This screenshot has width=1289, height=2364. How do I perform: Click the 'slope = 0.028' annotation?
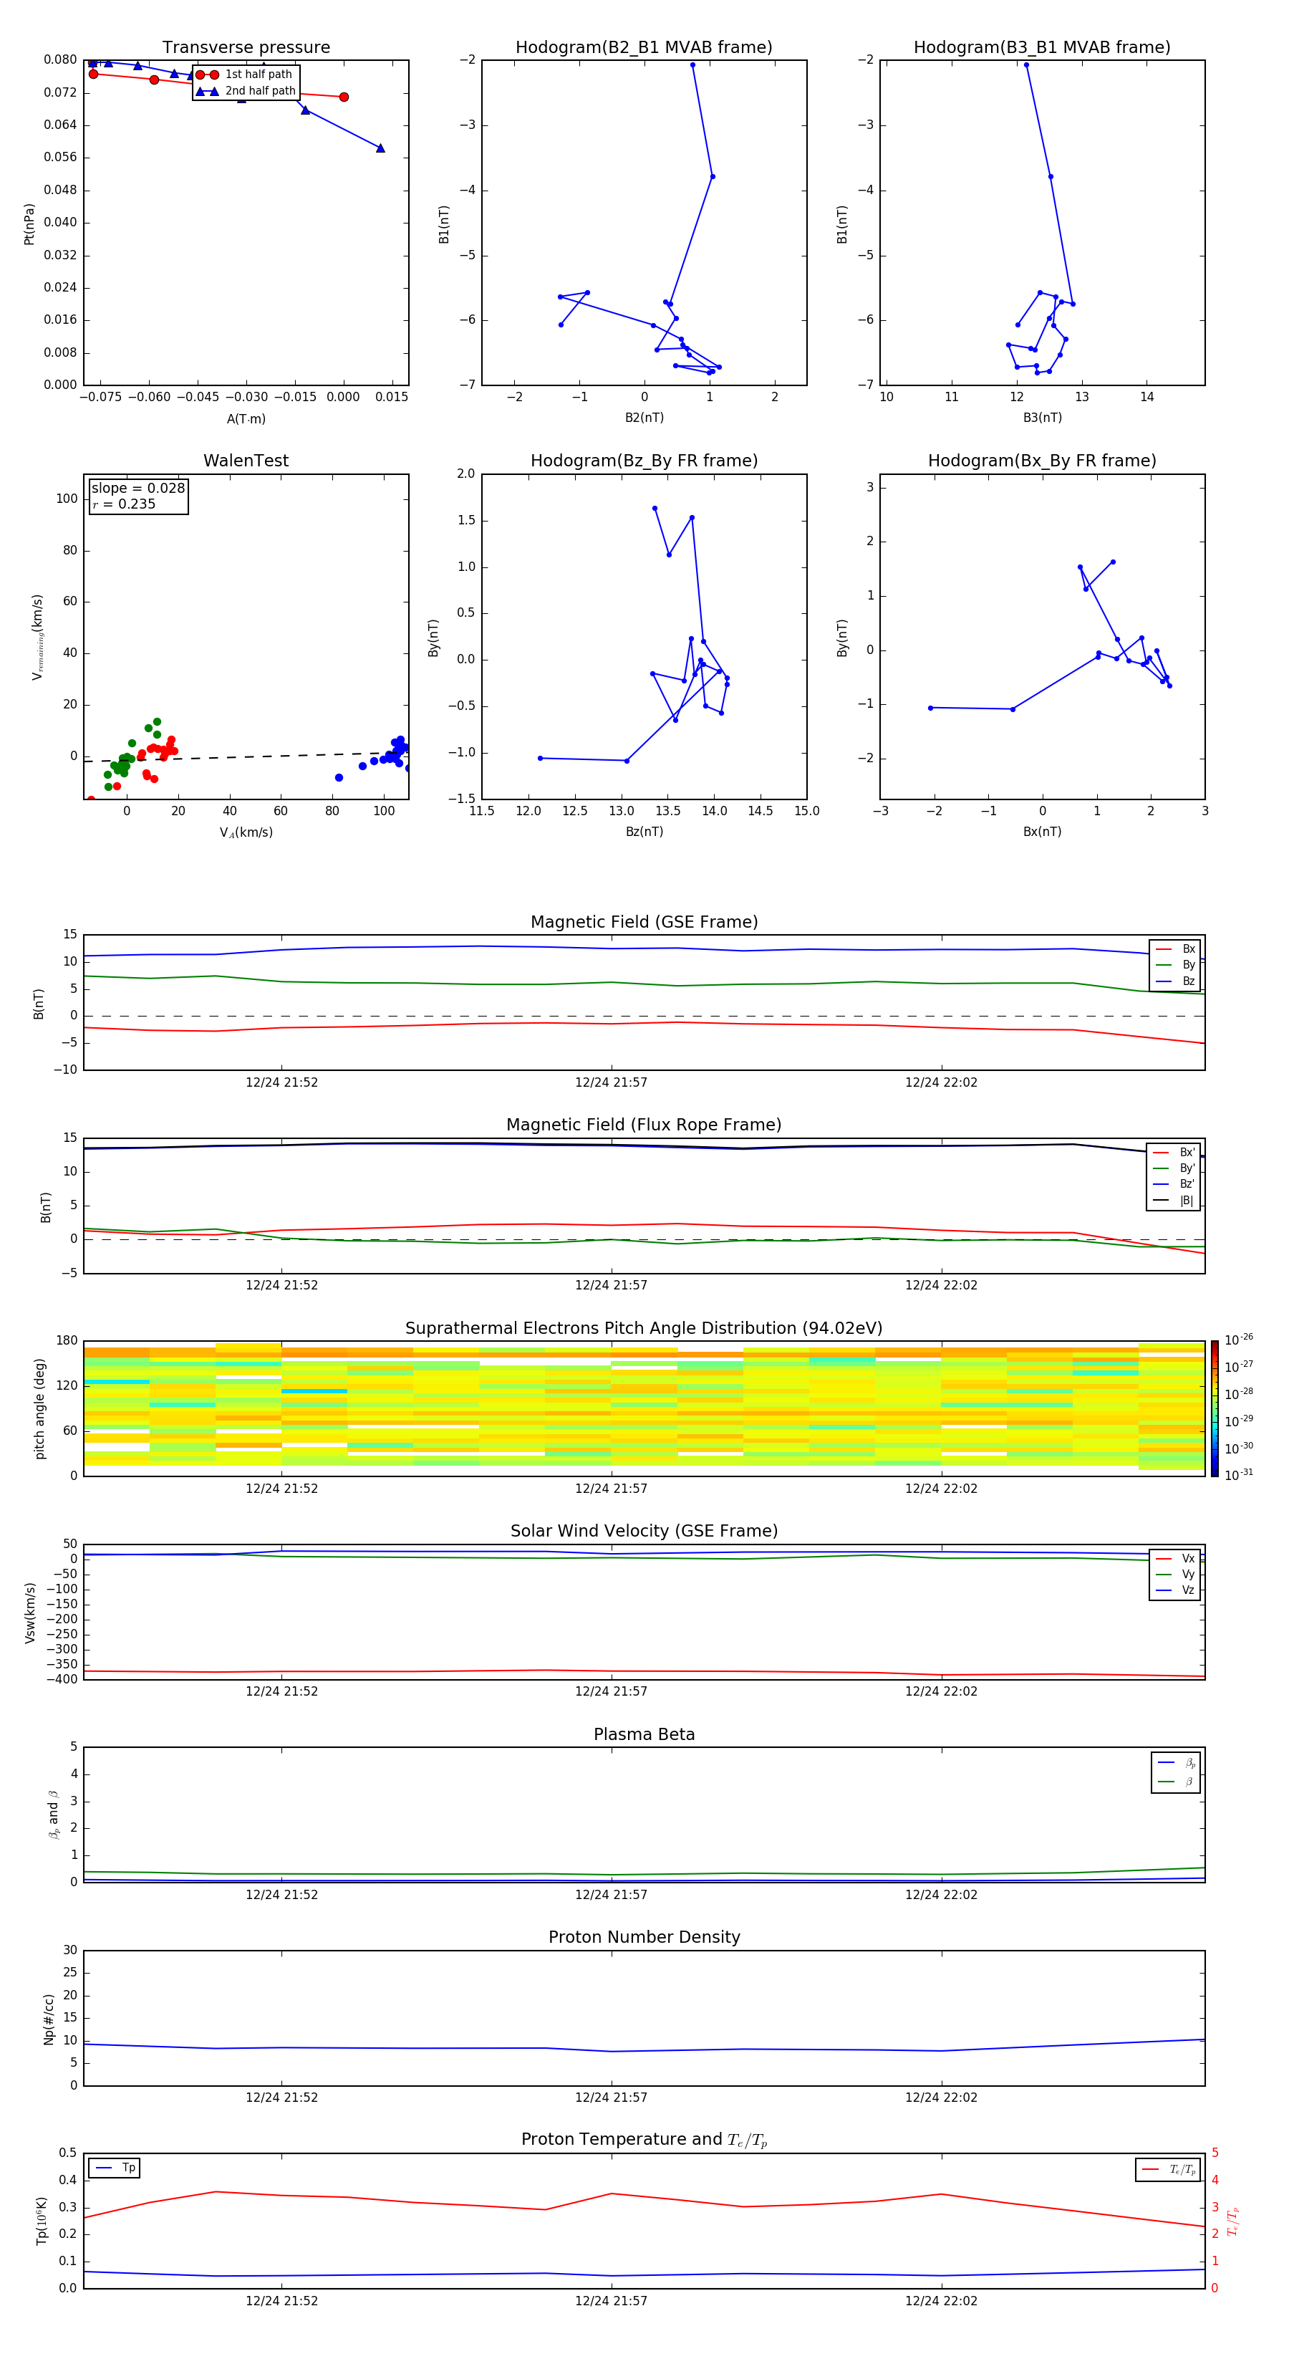point(137,489)
